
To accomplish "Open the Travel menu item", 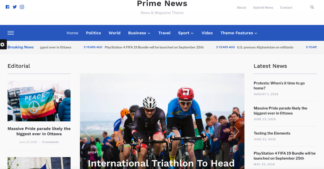I will point(164,33).
